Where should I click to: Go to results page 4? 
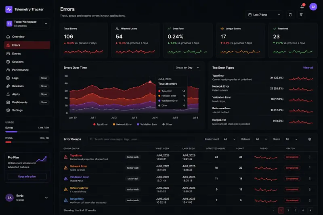(x=303, y=210)
